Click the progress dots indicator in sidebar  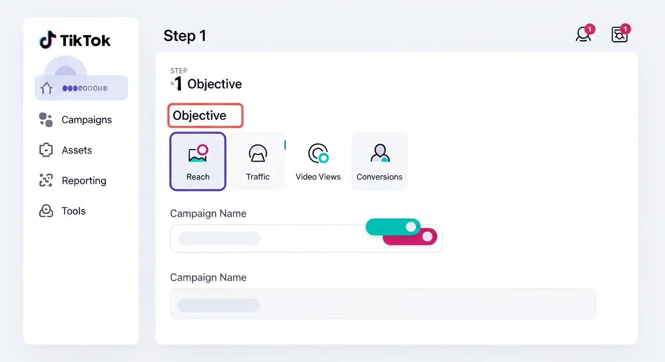pyautogui.click(x=86, y=87)
